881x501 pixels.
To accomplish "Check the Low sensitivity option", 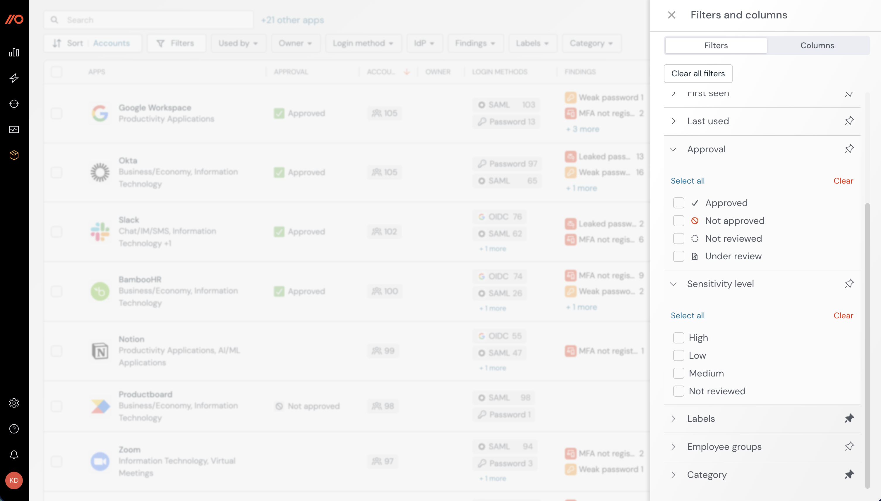I will point(678,355).
